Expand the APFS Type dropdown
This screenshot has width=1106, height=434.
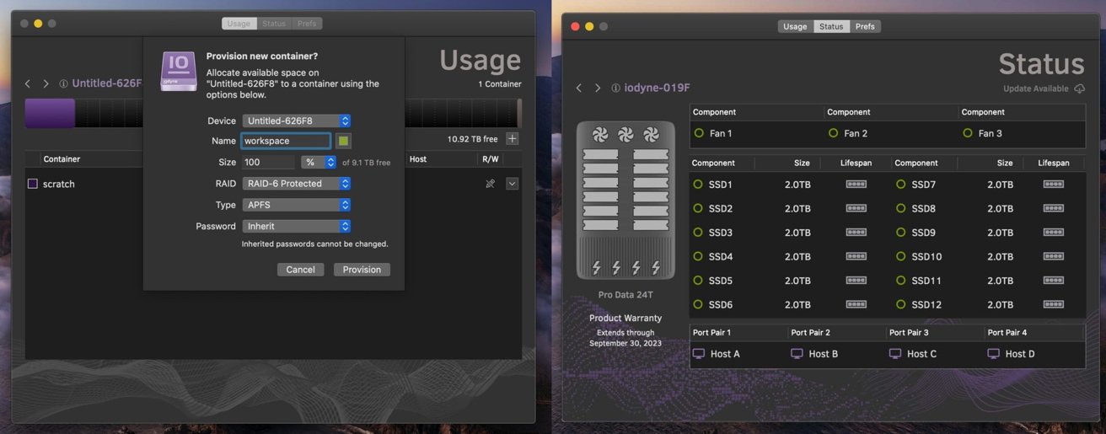[296, 205]
